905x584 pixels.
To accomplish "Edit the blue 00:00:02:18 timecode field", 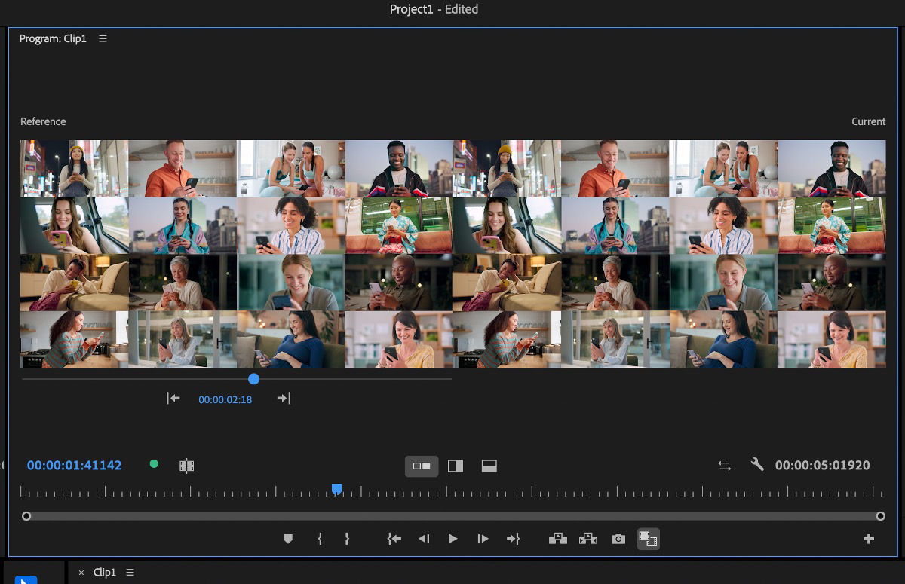I will (x=225, y=399).
